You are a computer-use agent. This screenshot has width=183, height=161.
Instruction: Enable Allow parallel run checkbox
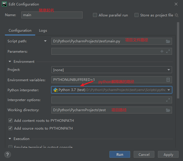coord(95,15)
